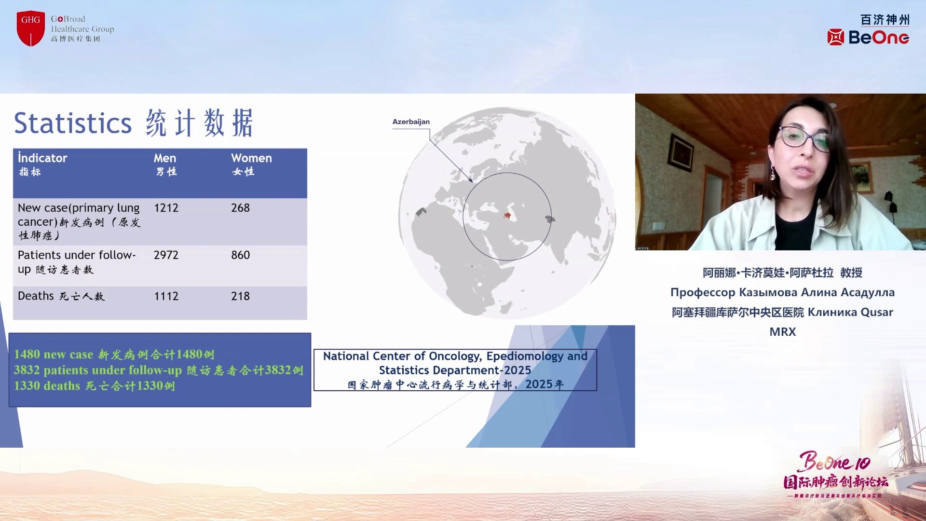Click the Patients under follow-up row label
This screenshot has width=926, height=521.
point(77,262)
